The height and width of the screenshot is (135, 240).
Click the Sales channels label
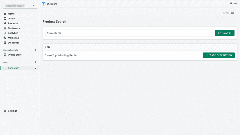(x=11, y=50)
